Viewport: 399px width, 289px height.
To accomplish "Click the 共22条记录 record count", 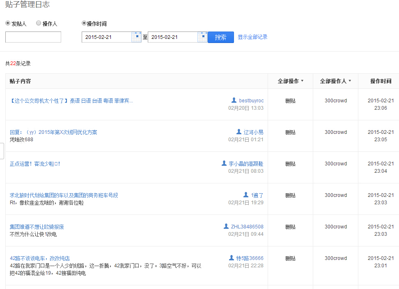I will tap(18, 63).
